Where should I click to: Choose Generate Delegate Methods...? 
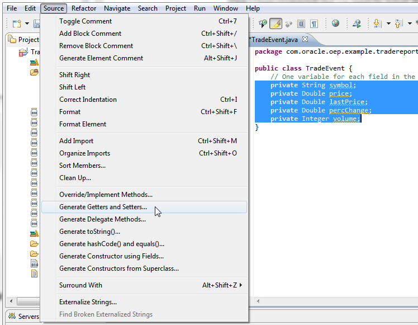144,219
